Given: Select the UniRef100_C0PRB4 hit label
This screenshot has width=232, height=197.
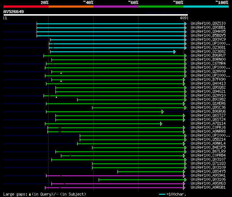Looking at the screenshot, I should tap(208, 156).
